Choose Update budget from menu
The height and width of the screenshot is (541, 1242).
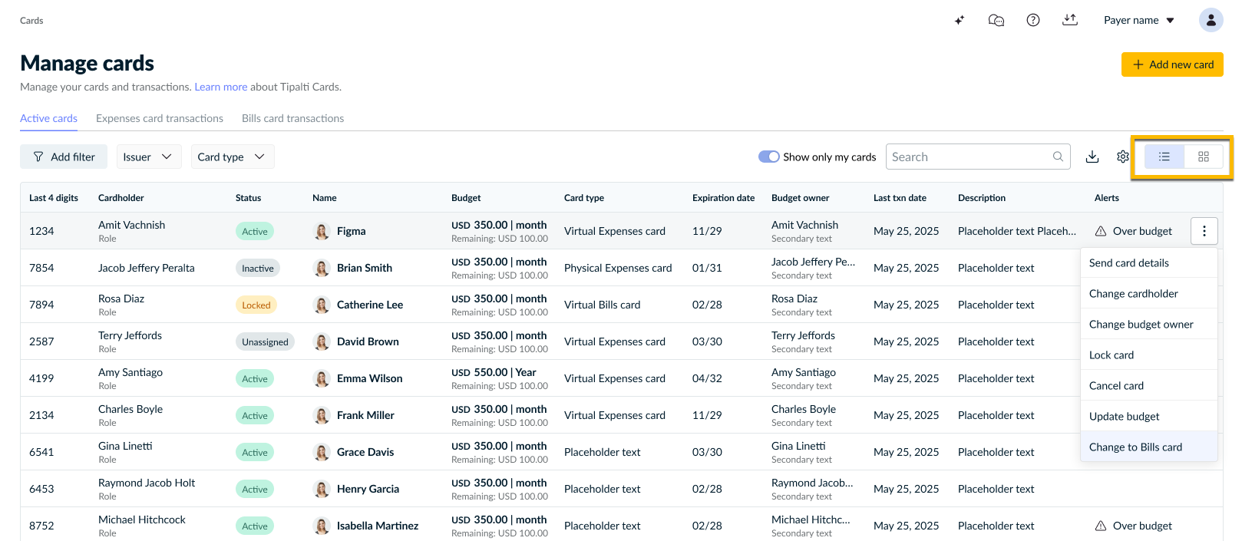[x=1149, y=416]
